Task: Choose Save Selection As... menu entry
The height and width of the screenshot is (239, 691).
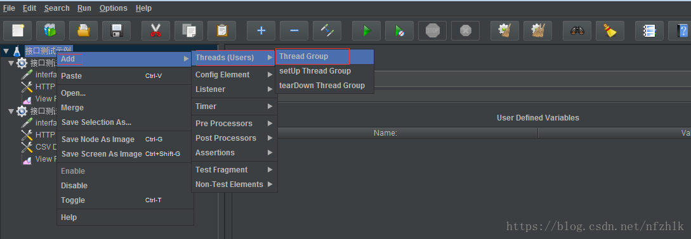Action: pyautogui.click(x=124, y=122)
